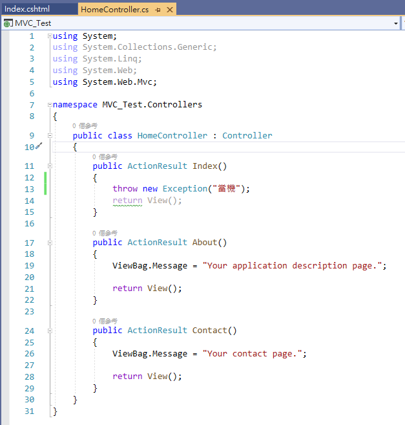Screen dimensions: 405x425
Task: Click line number 16 in the gutter
Action: pos(30,224)
